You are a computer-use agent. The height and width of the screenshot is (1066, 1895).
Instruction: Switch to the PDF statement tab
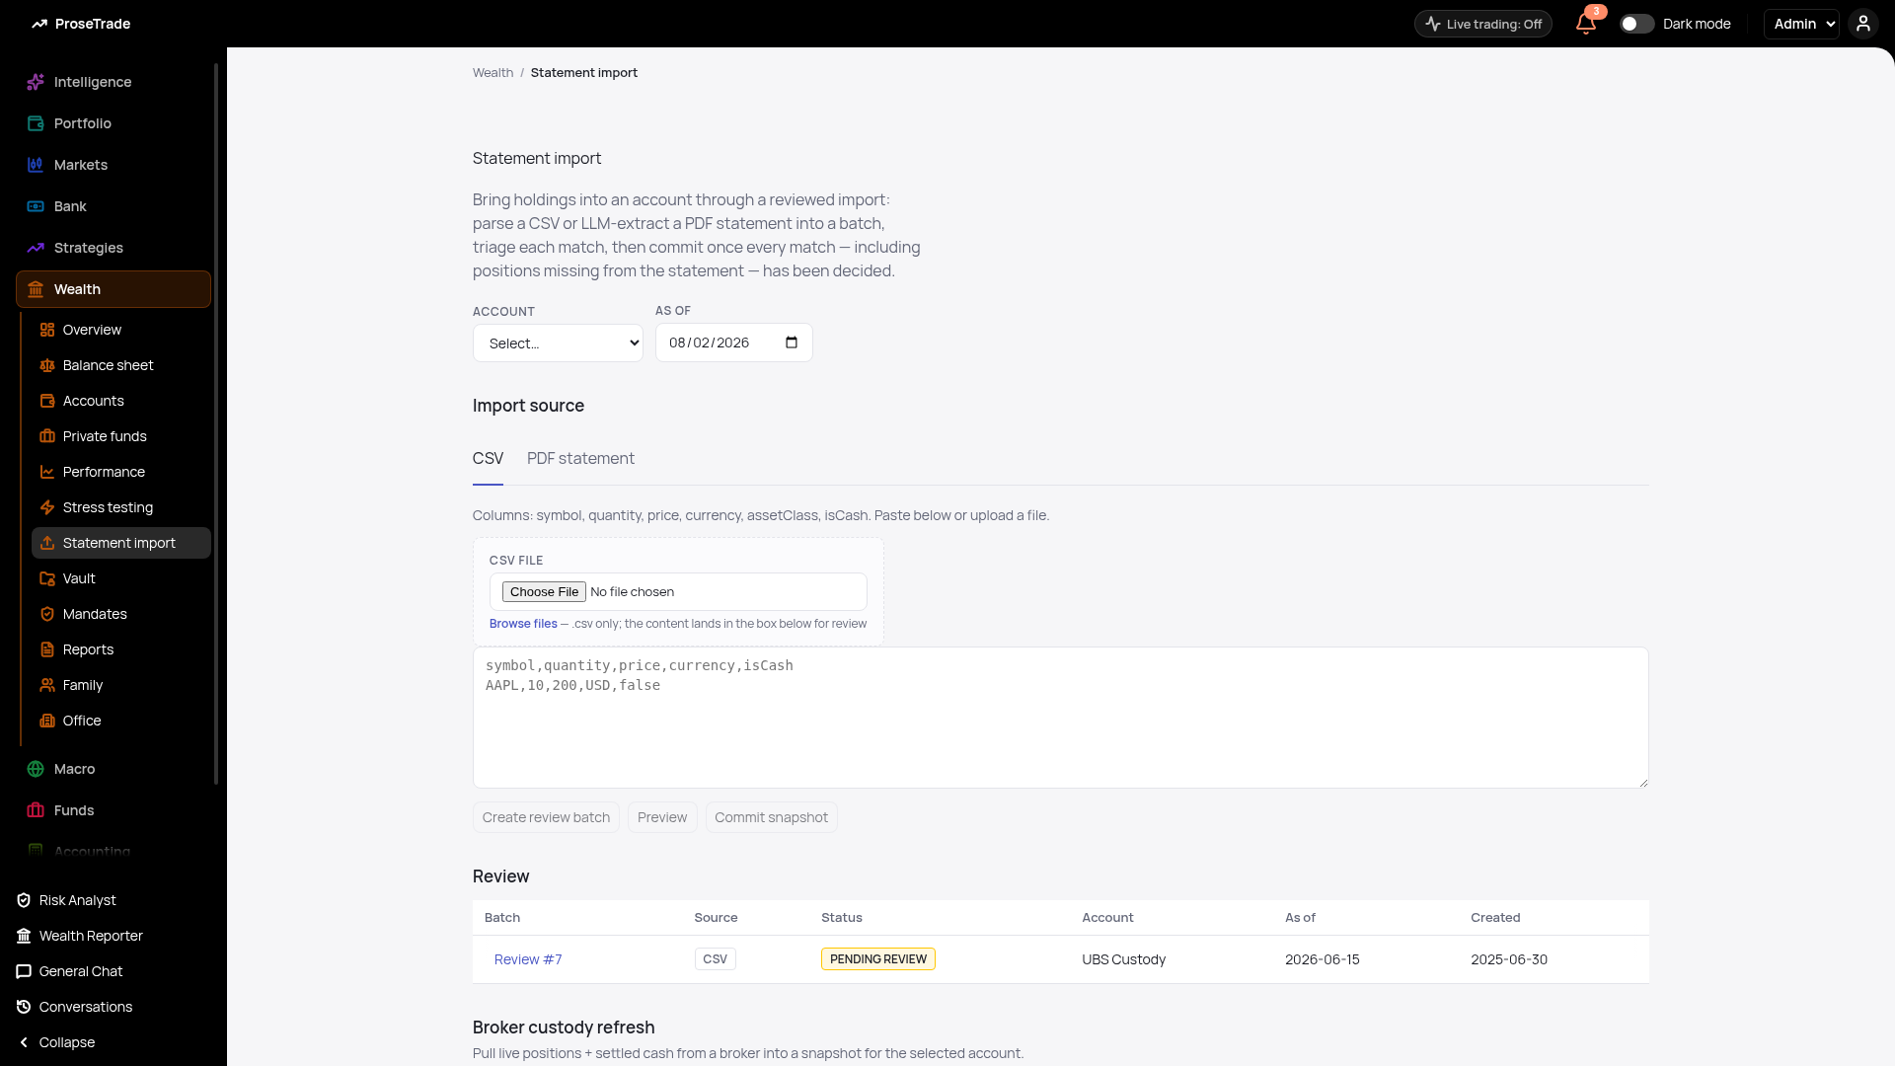tap(580, 459)
